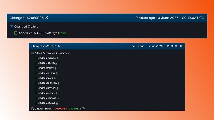
Task: Click the Changelist #29339125 header title
Action: point(45,46)
